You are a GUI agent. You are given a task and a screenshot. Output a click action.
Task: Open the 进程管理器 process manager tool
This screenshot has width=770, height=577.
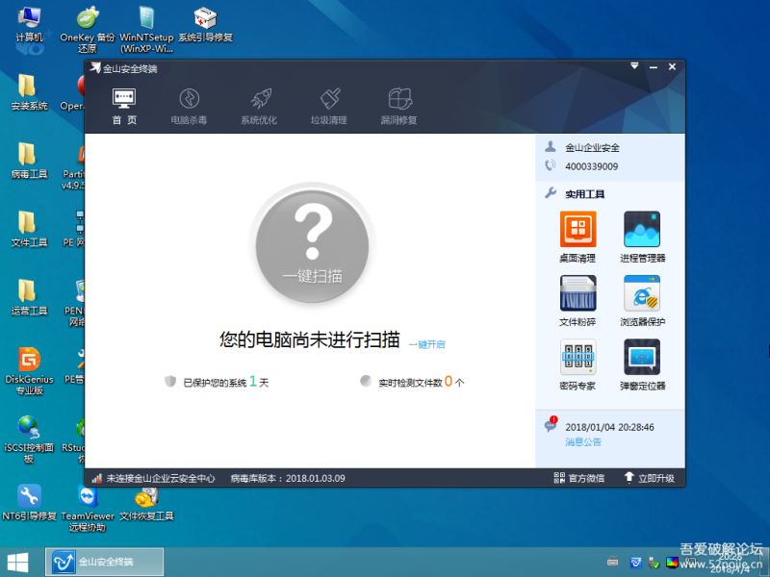tap(642, 237)
